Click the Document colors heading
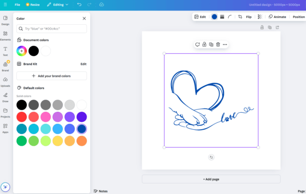Image resolution: width=306 pixels, height=194 pixels. pyautogui.click(x=36, y=40)
